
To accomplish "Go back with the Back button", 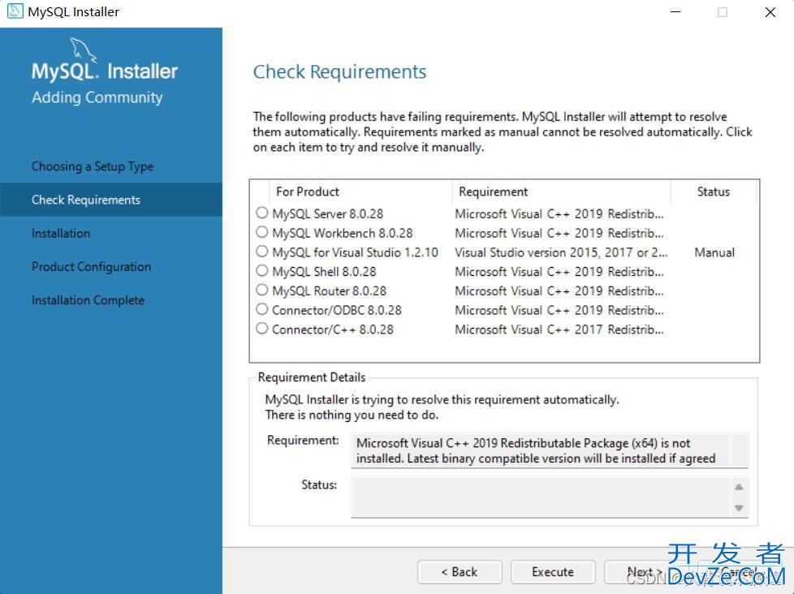I will point(460,572).
